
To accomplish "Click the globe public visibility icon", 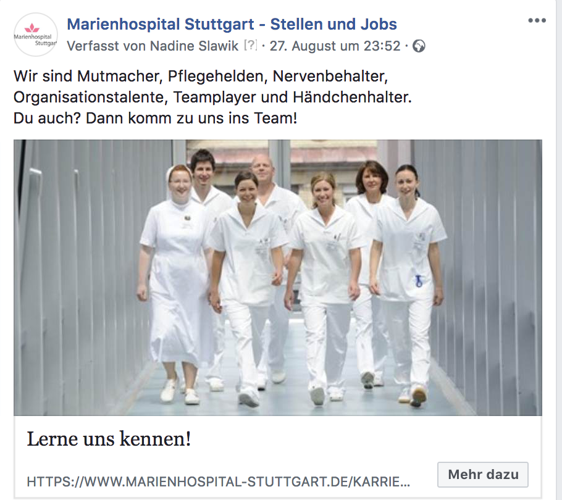I will point(419,46).
